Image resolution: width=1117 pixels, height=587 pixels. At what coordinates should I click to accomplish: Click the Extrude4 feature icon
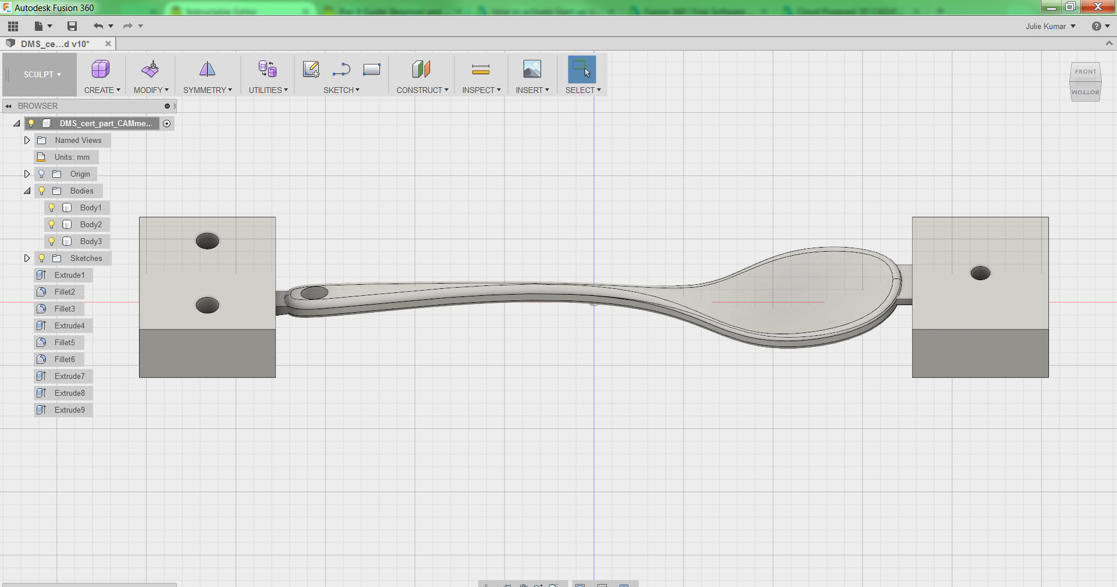pyautogui.click(x=41, y=325)
